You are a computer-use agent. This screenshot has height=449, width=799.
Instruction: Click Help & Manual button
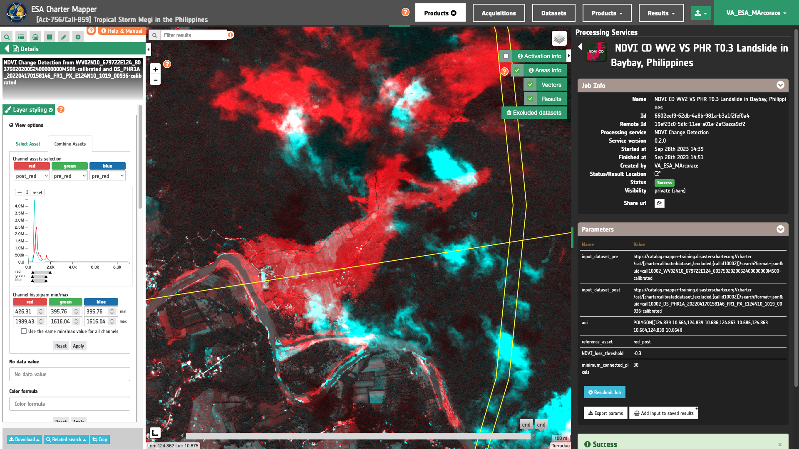[122, 31]
